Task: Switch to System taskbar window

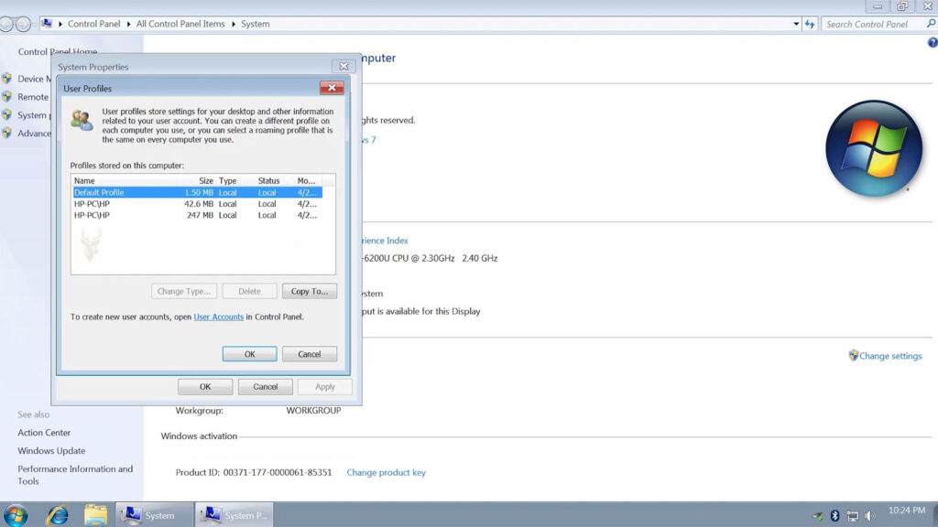Action: point(154,515)
